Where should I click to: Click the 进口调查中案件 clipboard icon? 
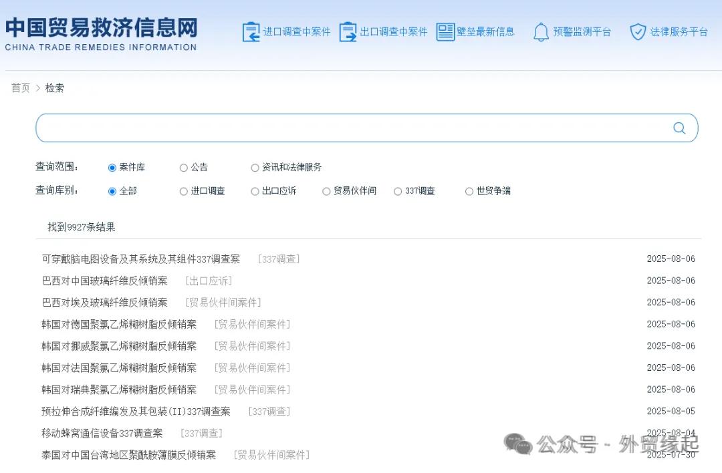click(251, 31)
